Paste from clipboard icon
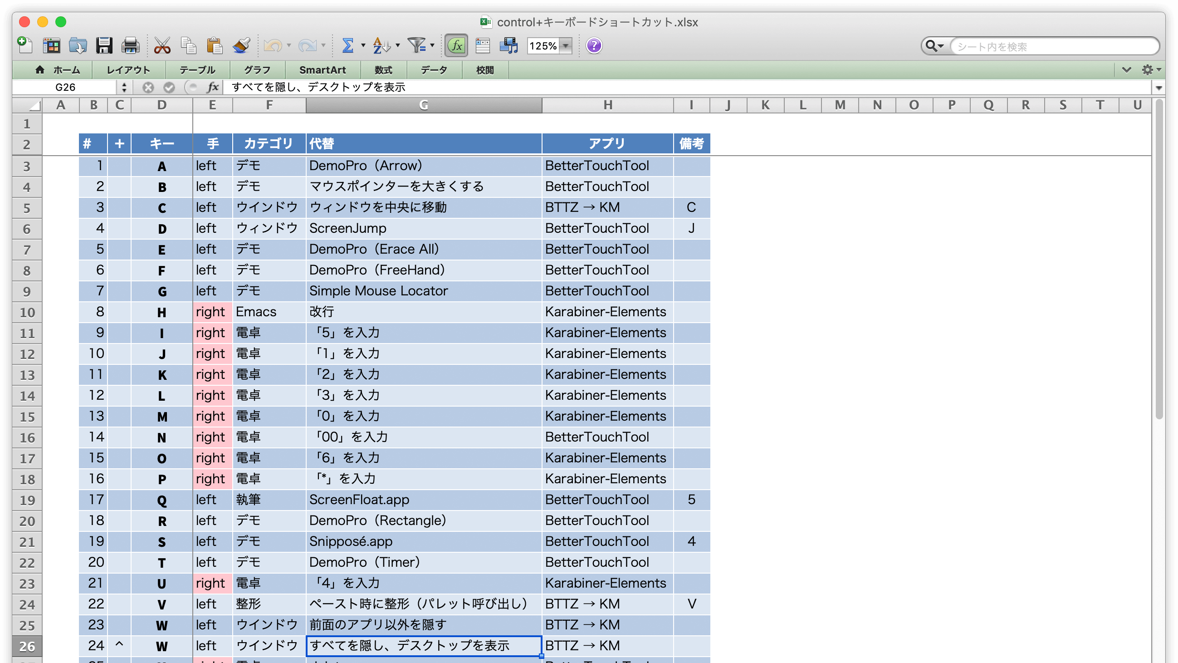 coord(214,45)
